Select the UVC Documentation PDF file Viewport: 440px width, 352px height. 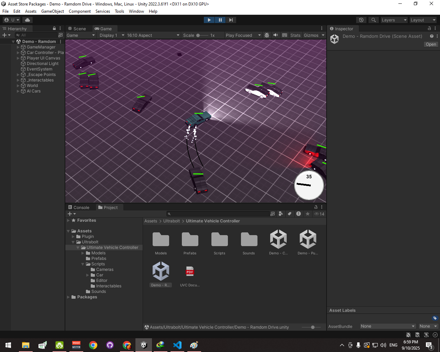(x=190, y=272)
